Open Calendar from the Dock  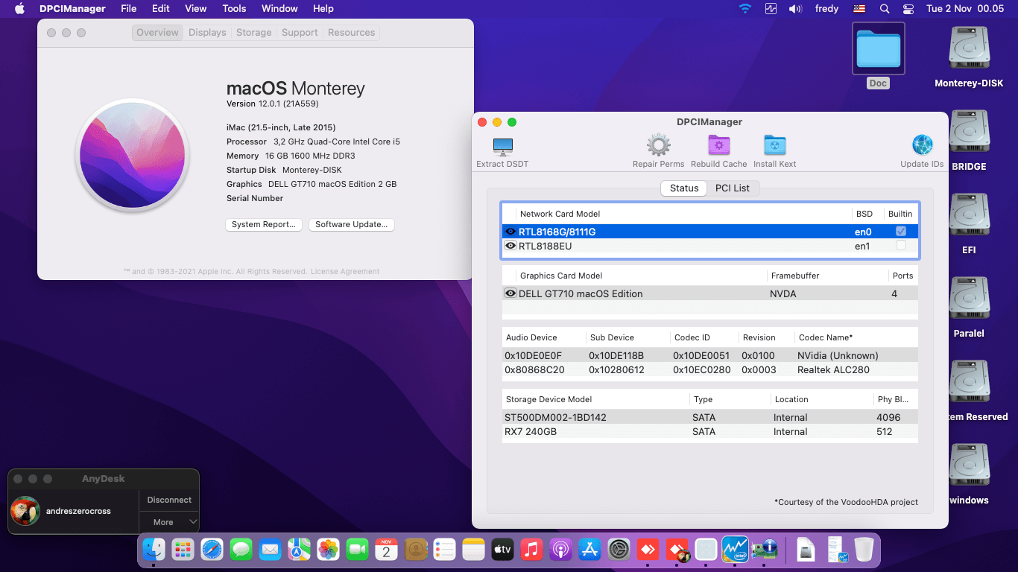[386, 550]
